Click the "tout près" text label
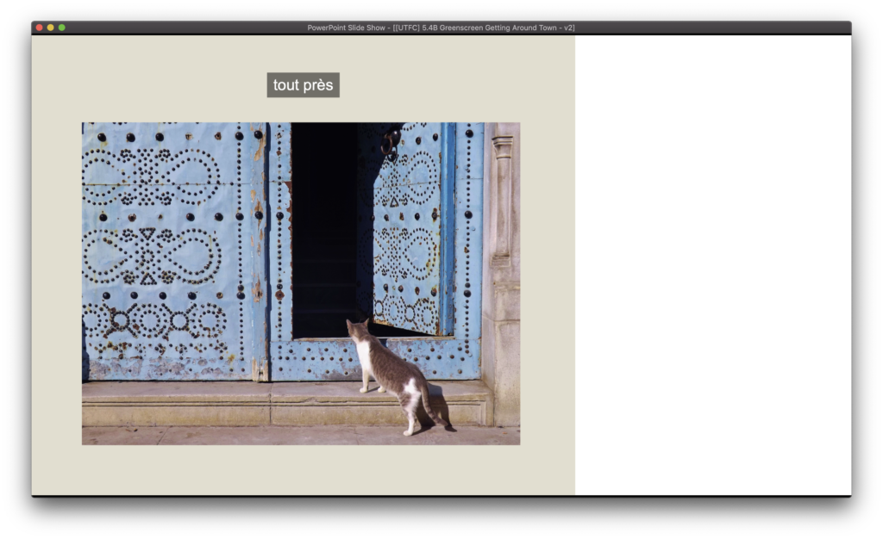883x539 pixels. [303, 85]
